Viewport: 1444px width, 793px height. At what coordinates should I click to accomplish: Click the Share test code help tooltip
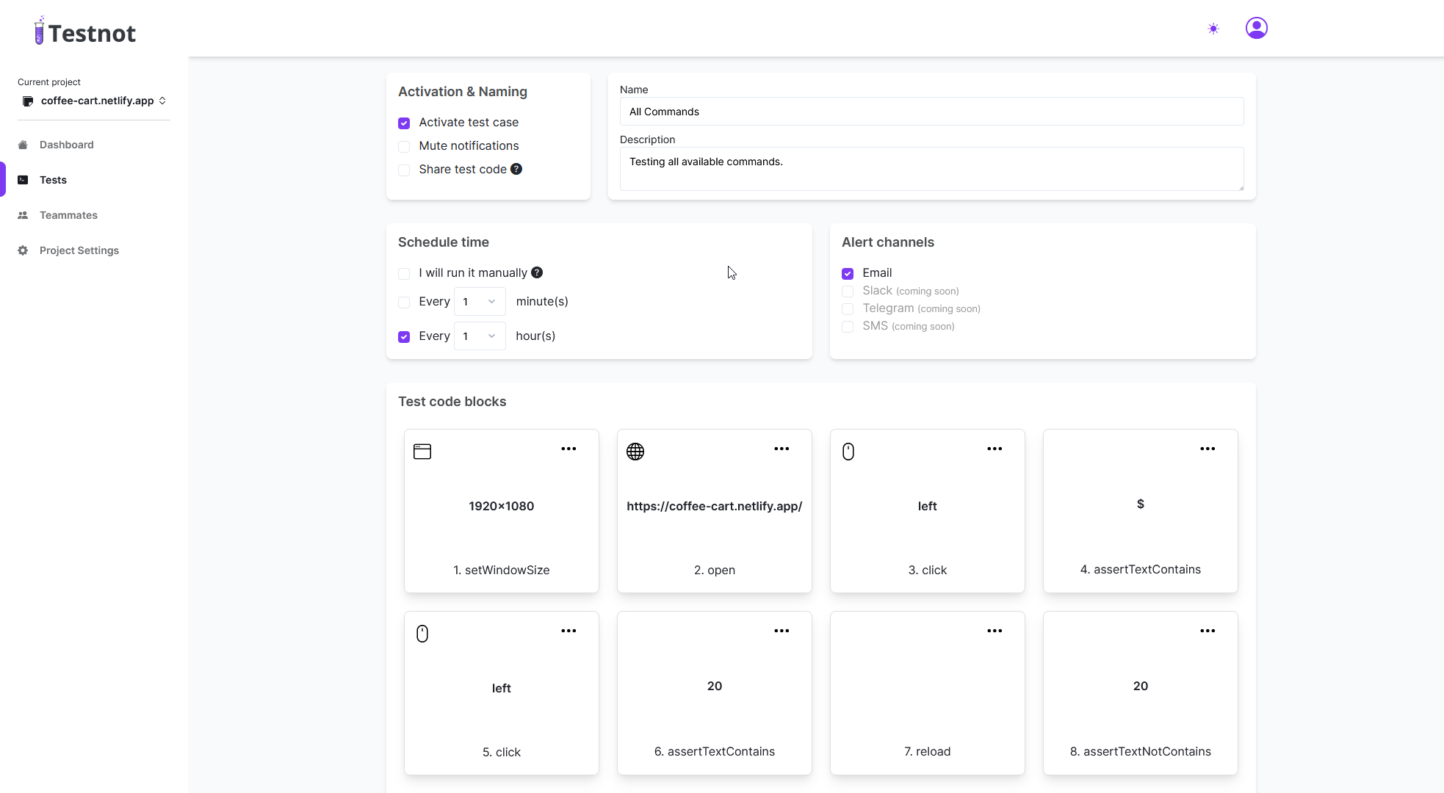click(x=517, y=169)
